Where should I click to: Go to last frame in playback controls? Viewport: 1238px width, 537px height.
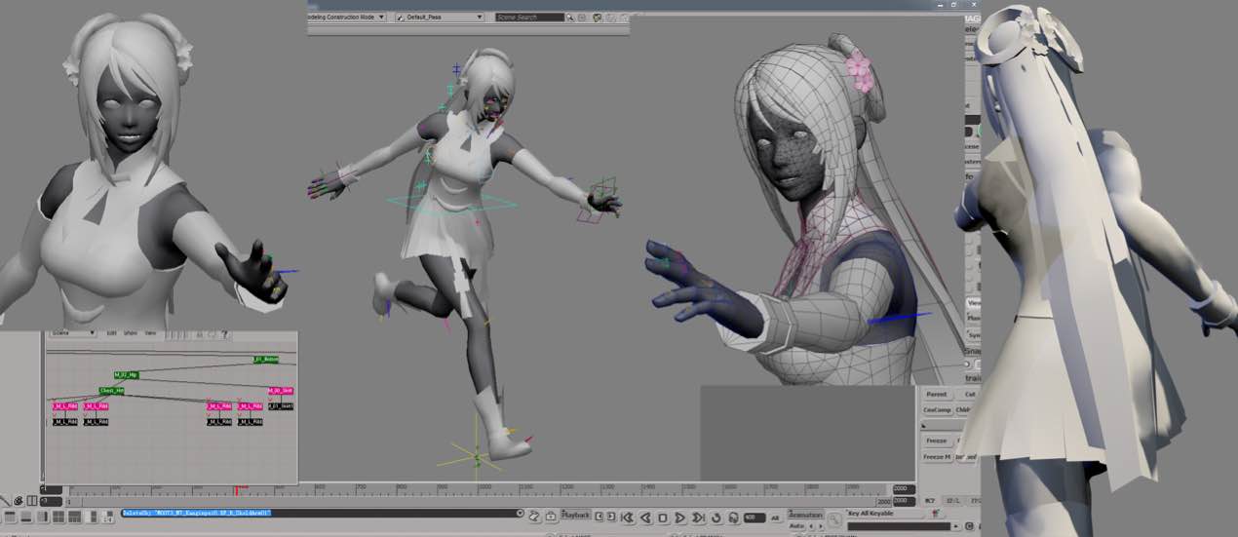698,518
